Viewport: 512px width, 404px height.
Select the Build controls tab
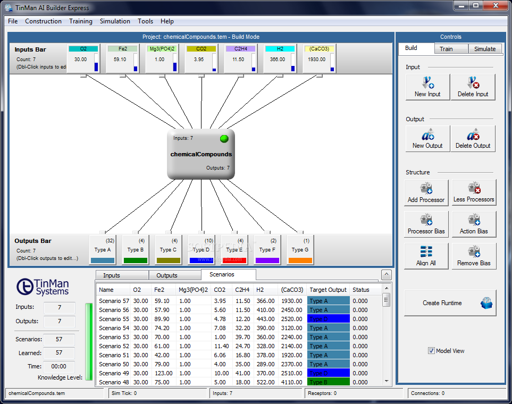(416, 48)
